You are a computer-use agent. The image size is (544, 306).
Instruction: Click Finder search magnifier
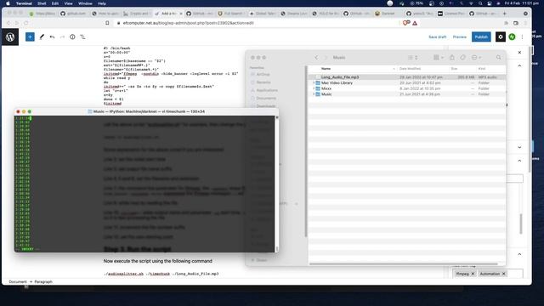coord(499,58)
